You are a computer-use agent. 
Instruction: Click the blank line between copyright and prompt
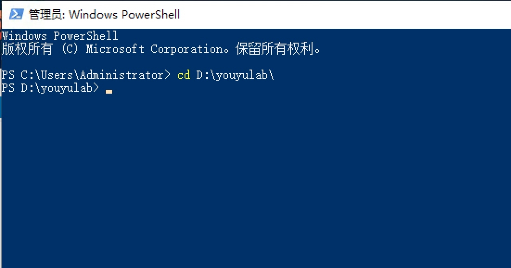click(185, 62)
